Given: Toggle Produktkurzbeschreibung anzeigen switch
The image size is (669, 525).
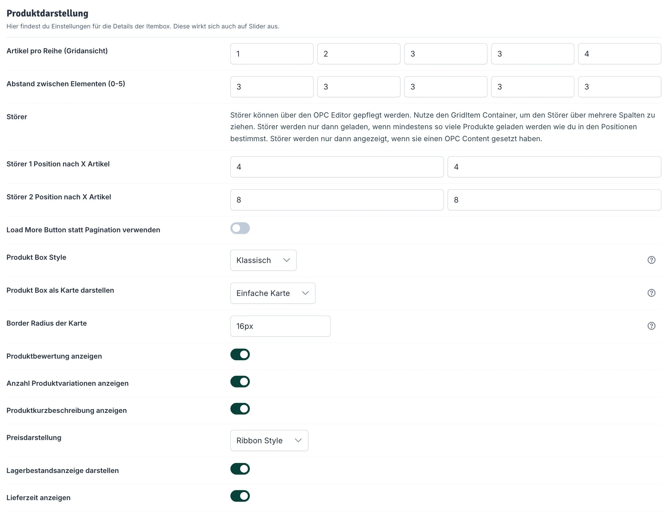Looking at the screenshot, I should 240,409.
